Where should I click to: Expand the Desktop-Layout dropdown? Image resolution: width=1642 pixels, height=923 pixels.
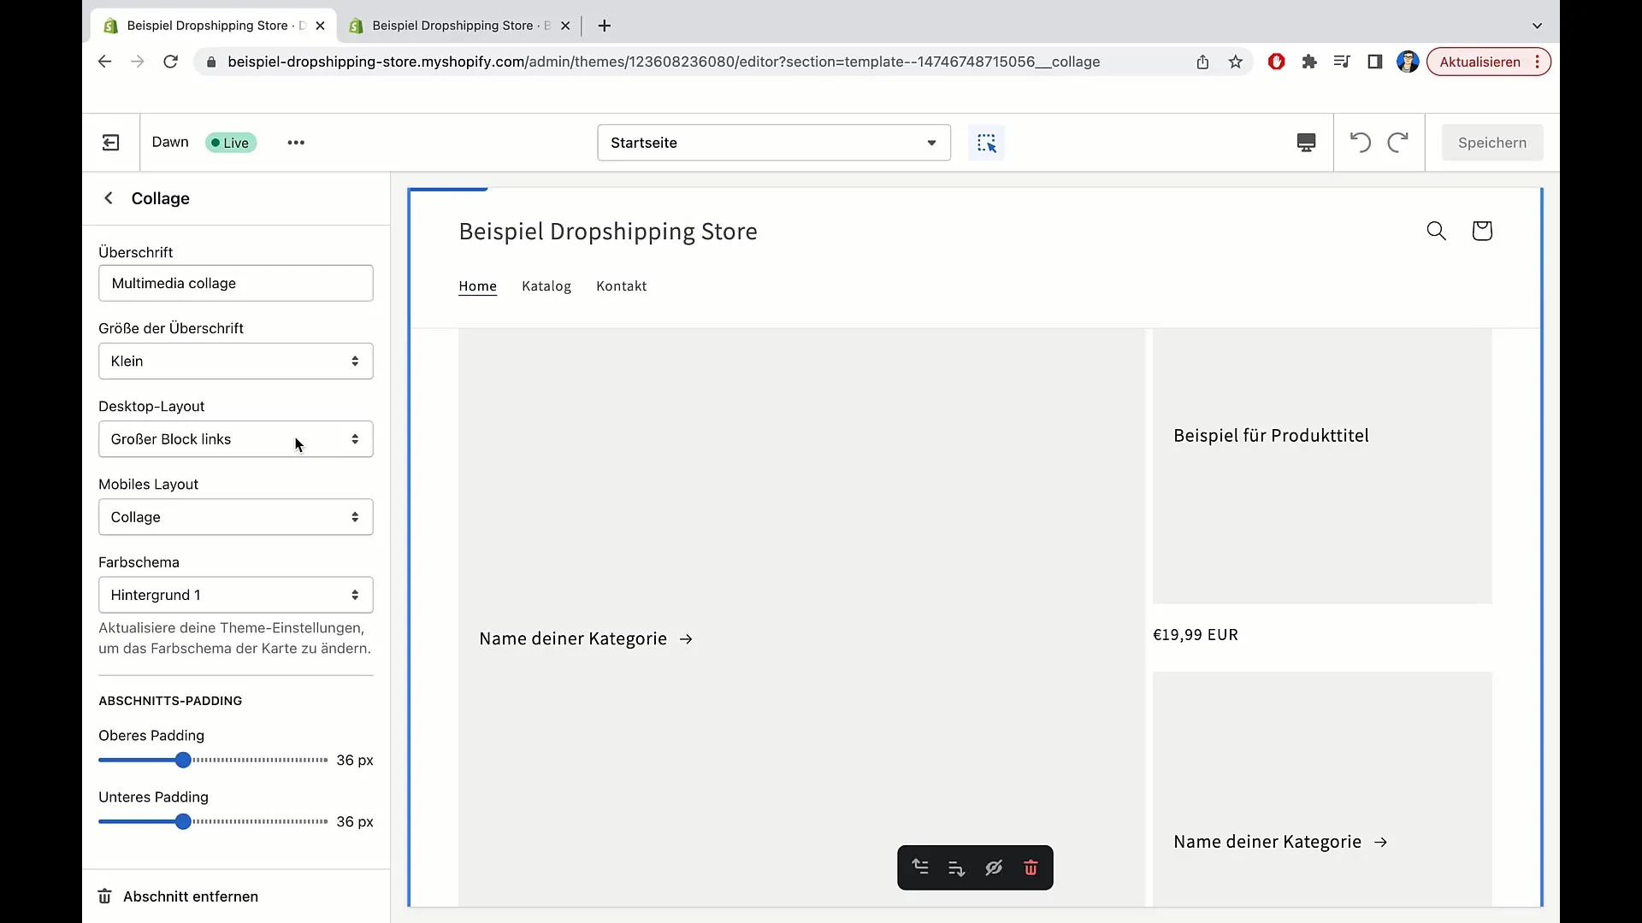(x=234, y=438)
